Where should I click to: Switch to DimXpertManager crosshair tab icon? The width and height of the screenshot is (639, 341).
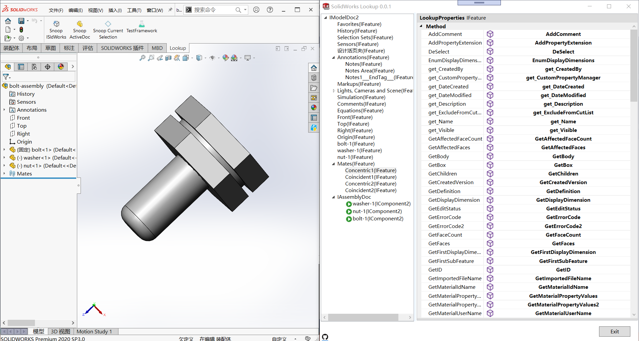(48, 67)
